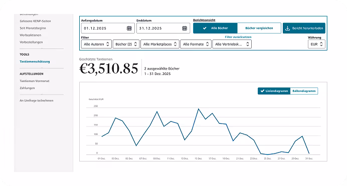The height and width of the screenshot is (186, 347).
Task: Open Zahlungen in sidebar
Action: click(x=27, y=88)
